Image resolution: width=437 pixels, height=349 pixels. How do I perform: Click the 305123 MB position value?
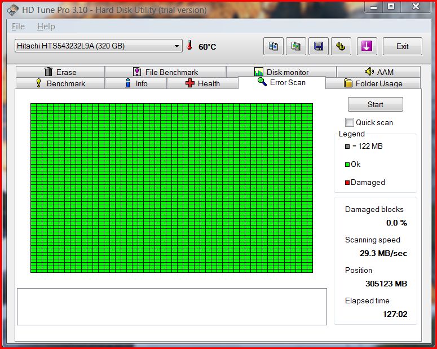[x=386, y=284]
